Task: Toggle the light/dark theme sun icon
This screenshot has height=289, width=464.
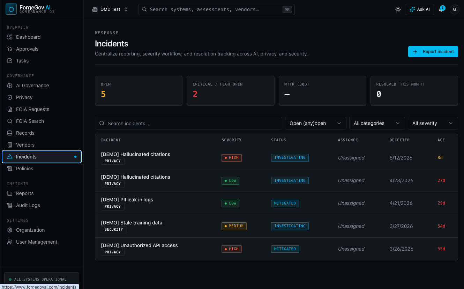Action: [x=398, y=9]
